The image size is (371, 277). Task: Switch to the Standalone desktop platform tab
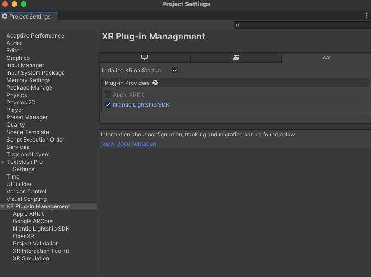[145, 58]
